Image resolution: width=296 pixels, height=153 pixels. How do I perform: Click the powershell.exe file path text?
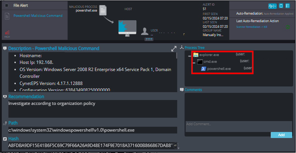(x=71, y=130)
